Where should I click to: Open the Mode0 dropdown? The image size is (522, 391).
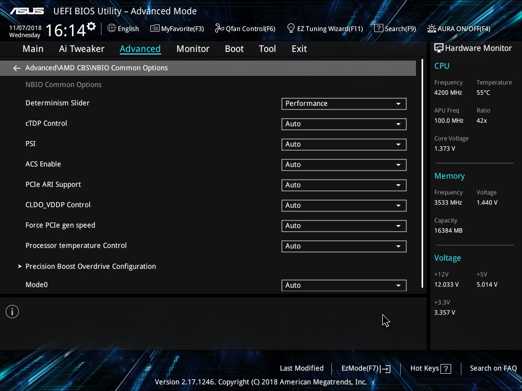(x=344, y=285)
